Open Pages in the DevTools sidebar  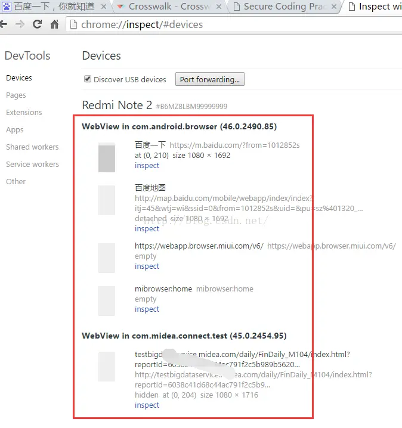[x=16, y=95]
